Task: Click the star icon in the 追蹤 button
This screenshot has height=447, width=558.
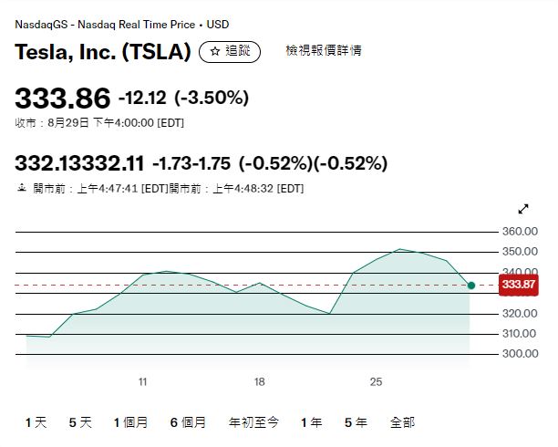Action: tap(215, 51)
